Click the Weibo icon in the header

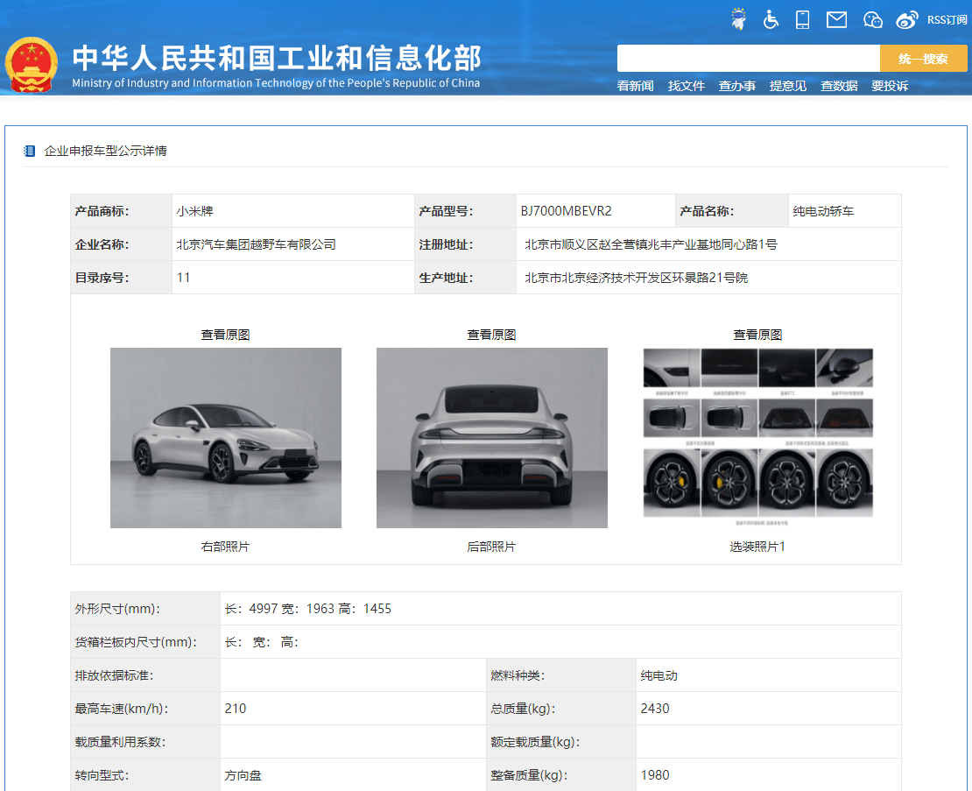coord(906,19)
